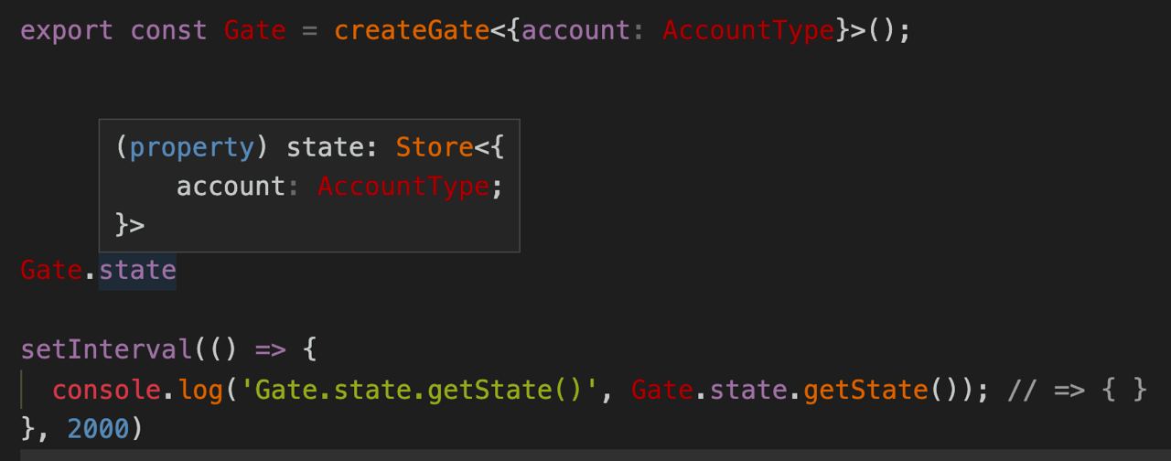Click highlighted state word below tooltip

pos(137,271)
